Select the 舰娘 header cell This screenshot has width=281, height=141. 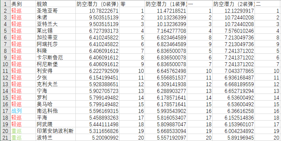pos(56,4)
